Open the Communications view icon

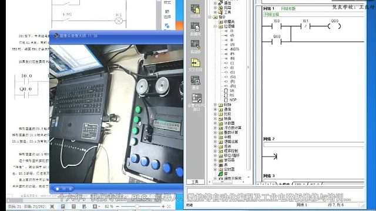[196, 80]
